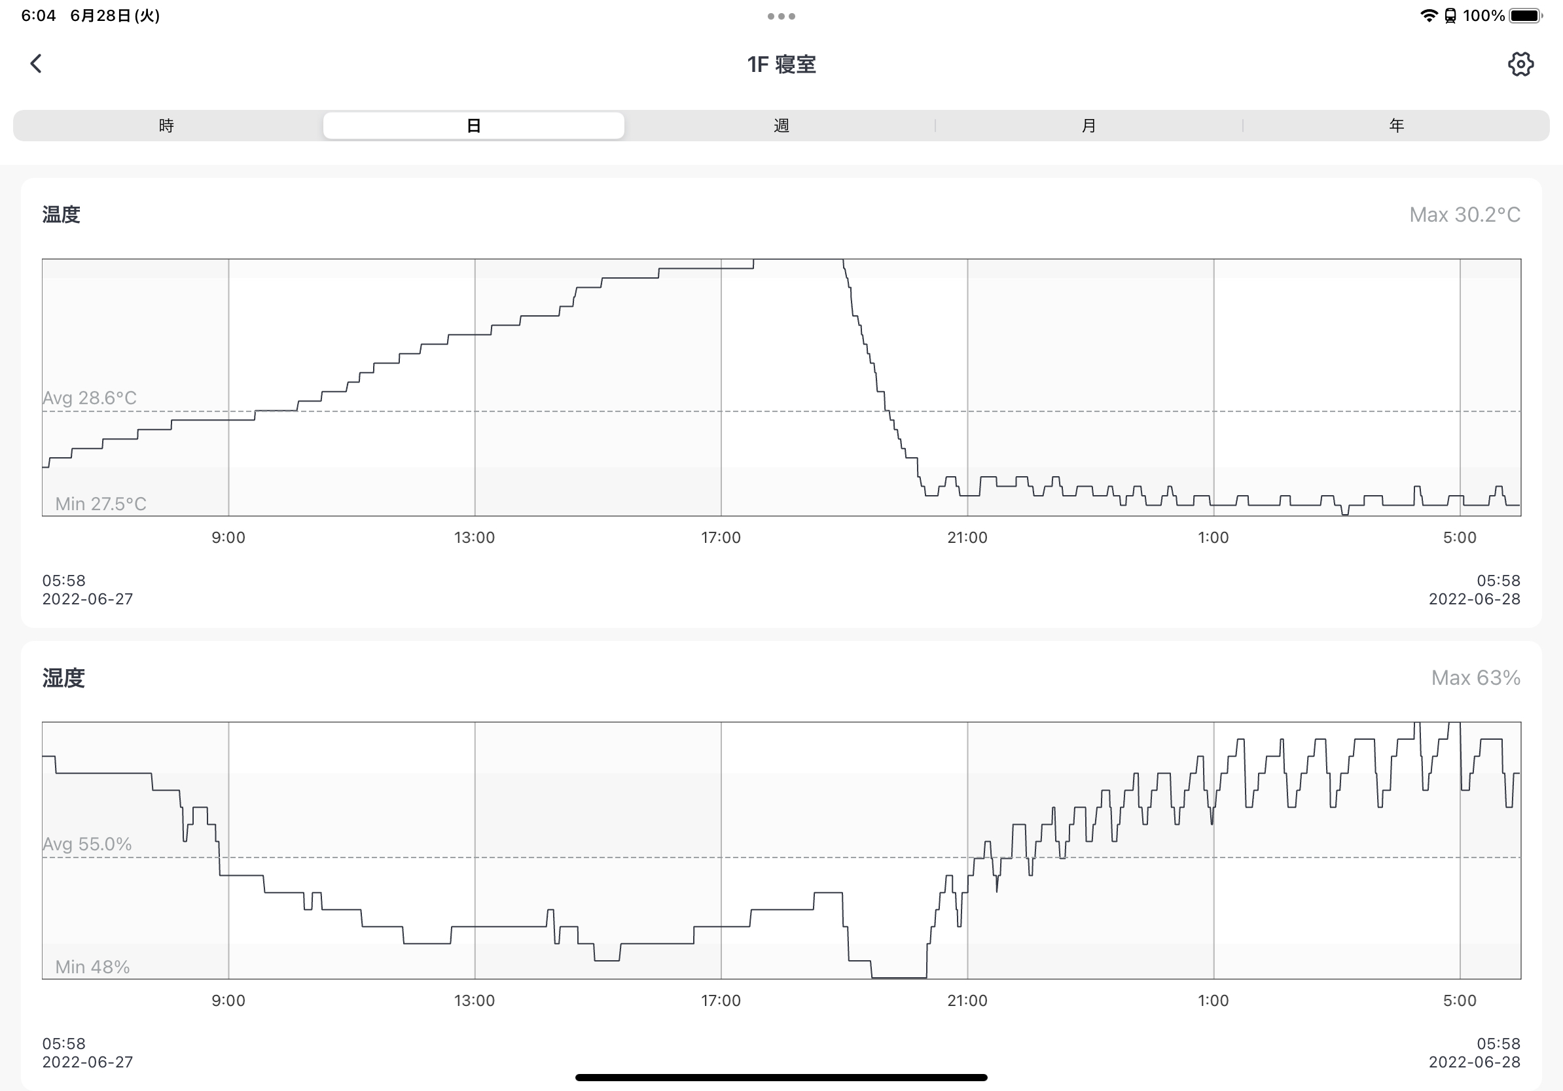The width and height of the screenshot is (1563, 1091).
Task: Open the settings gear icon
Action: tap(1520, 64)
